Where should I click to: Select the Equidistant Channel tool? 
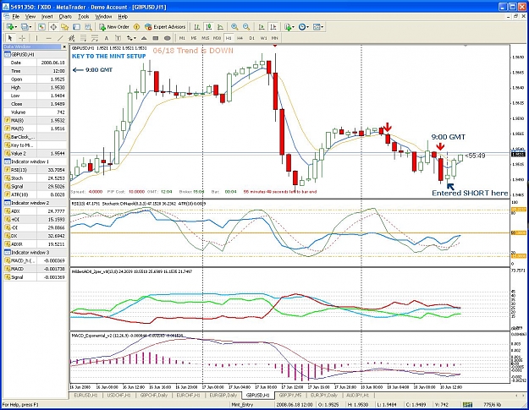tap(72, 38)
